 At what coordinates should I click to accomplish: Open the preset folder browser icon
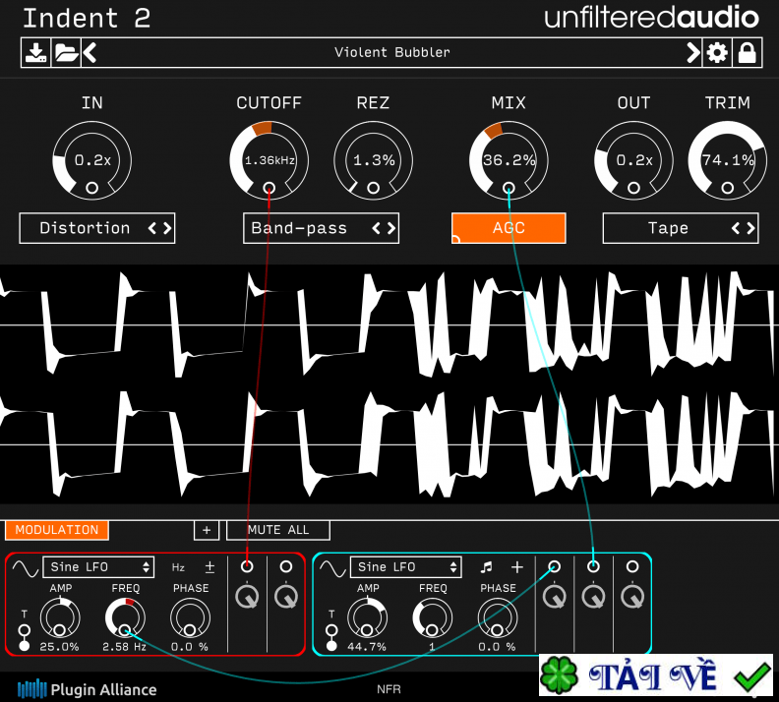pos(65,53)
